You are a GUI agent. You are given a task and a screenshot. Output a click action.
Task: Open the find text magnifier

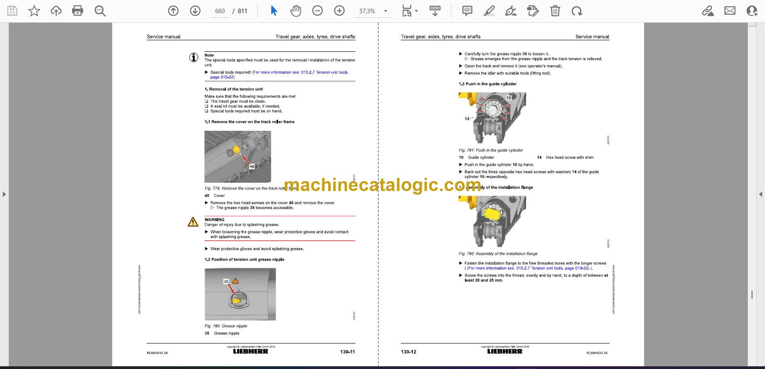point(100,11)
